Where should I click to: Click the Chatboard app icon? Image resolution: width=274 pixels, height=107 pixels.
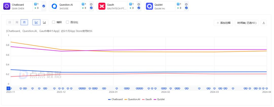click(7, 6)
